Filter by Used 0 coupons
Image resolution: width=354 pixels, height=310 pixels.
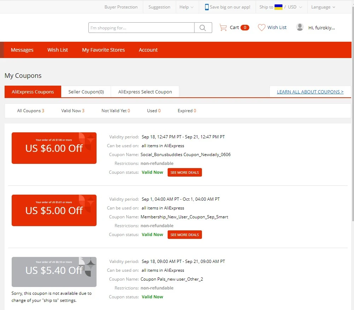[154, 111]
